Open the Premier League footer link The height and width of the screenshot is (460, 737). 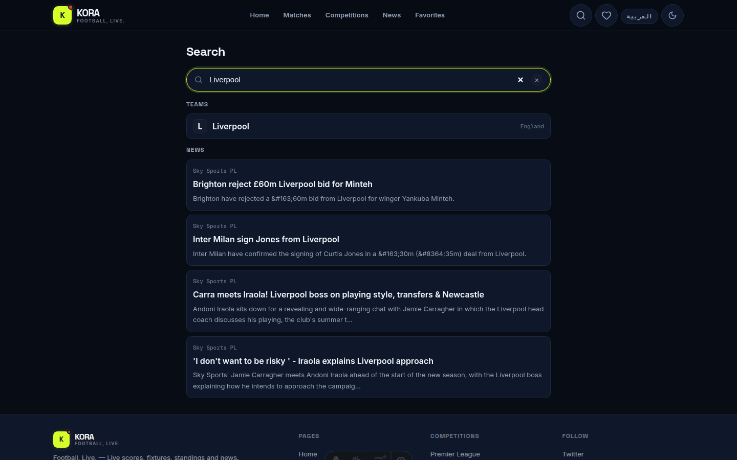click(x=455, y=454)
